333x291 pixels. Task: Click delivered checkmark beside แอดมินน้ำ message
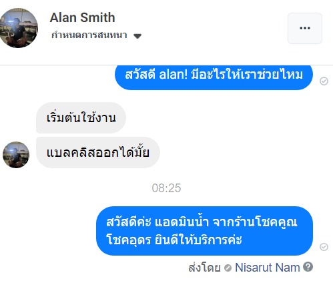[324, 247]
